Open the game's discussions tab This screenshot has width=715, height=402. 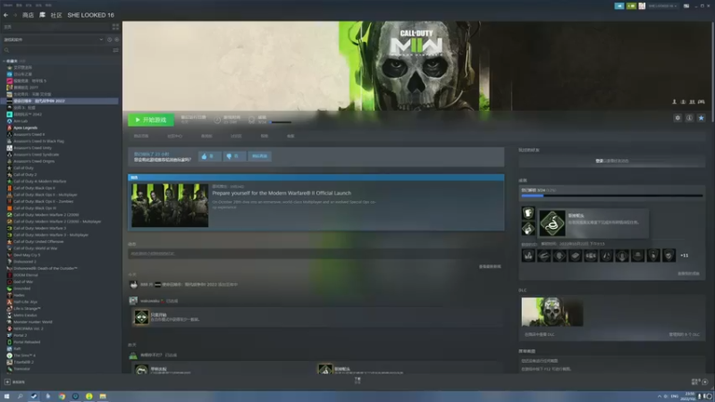(236, 136)
